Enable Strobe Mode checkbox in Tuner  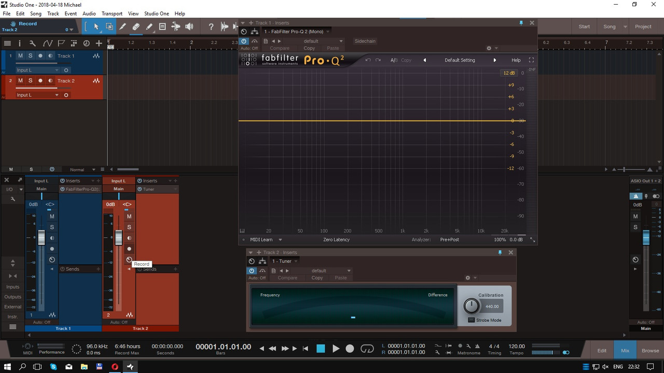click(x=471, y=320)
